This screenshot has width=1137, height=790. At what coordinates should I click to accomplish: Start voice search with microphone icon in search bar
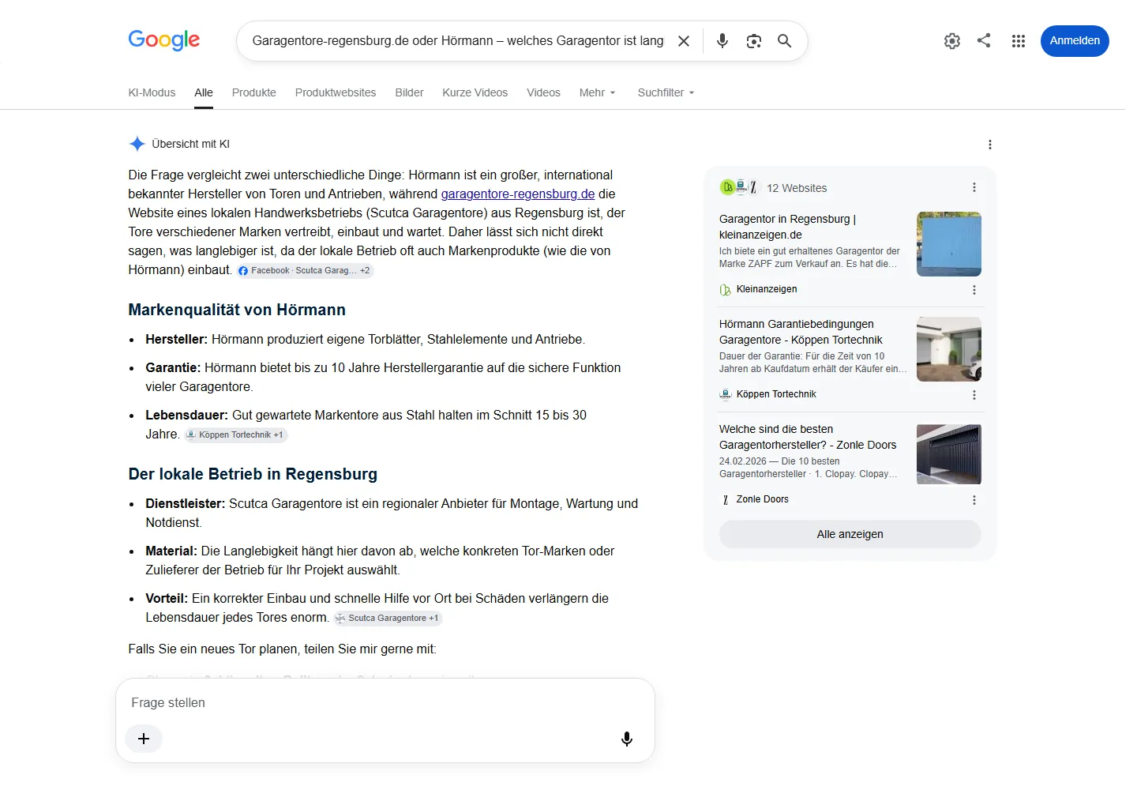coord(722,41)
